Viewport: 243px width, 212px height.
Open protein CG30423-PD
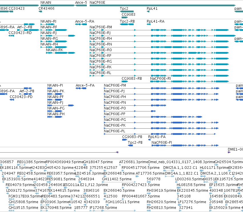click(21, 97)
